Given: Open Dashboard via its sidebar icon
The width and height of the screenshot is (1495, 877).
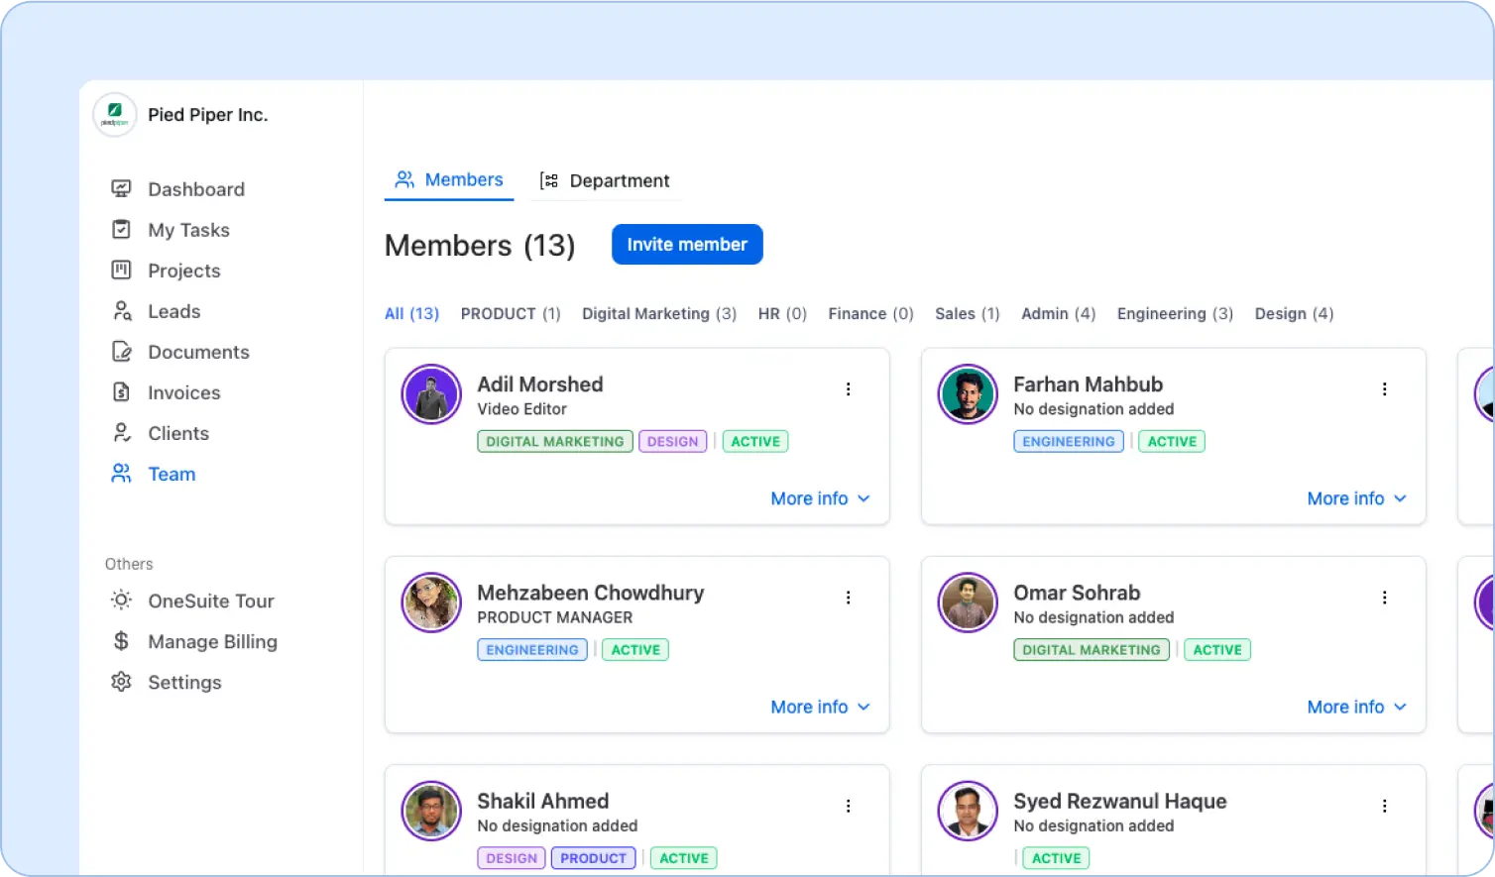Looking at the screenshot, I should pyautogui.click(x=121, y=188).
